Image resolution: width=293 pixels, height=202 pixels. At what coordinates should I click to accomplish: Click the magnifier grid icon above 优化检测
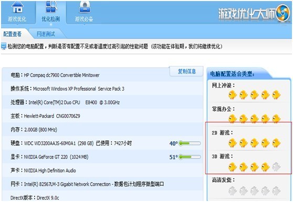51,7
